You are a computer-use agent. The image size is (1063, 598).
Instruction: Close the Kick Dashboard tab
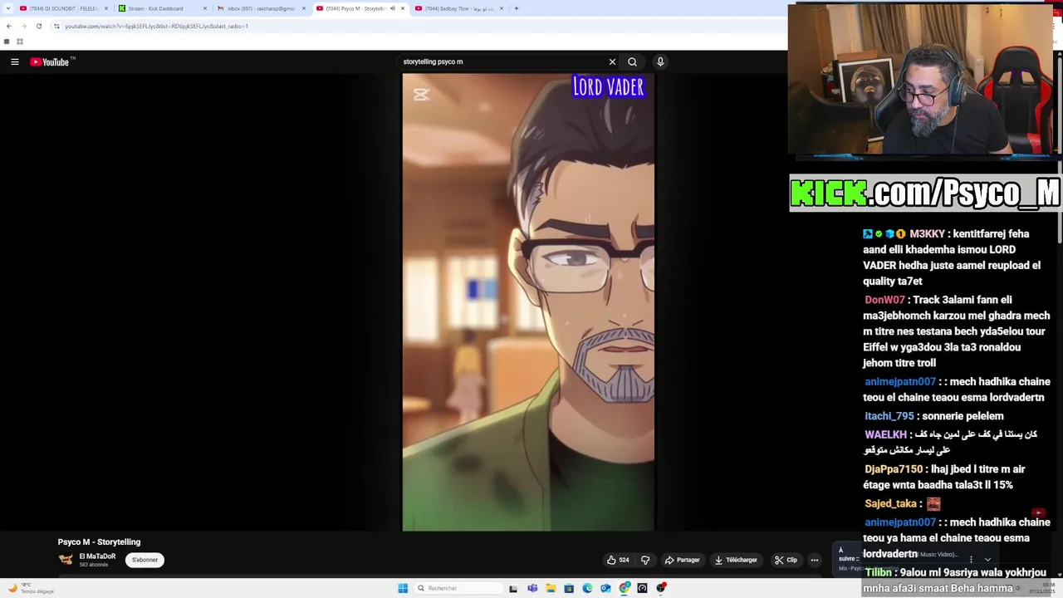tap(205, 8)
